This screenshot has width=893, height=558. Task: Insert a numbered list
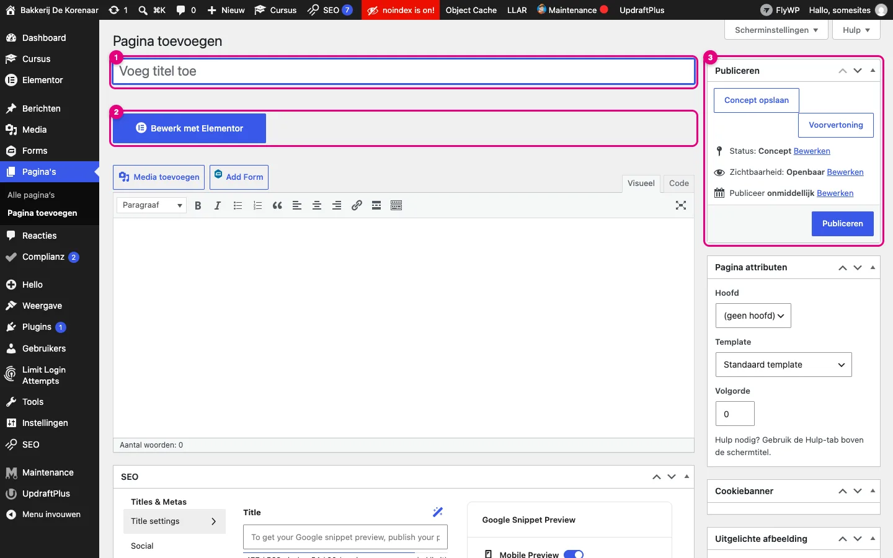click(257, 206)
